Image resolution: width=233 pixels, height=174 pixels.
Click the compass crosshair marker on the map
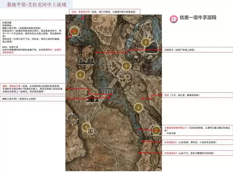[73, 119]
